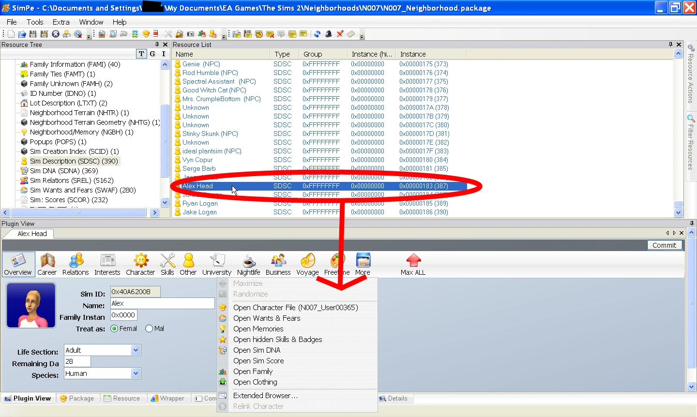The image size is (697, 417).
Task: Click the Save floppy disk icon
Action: 33,34
